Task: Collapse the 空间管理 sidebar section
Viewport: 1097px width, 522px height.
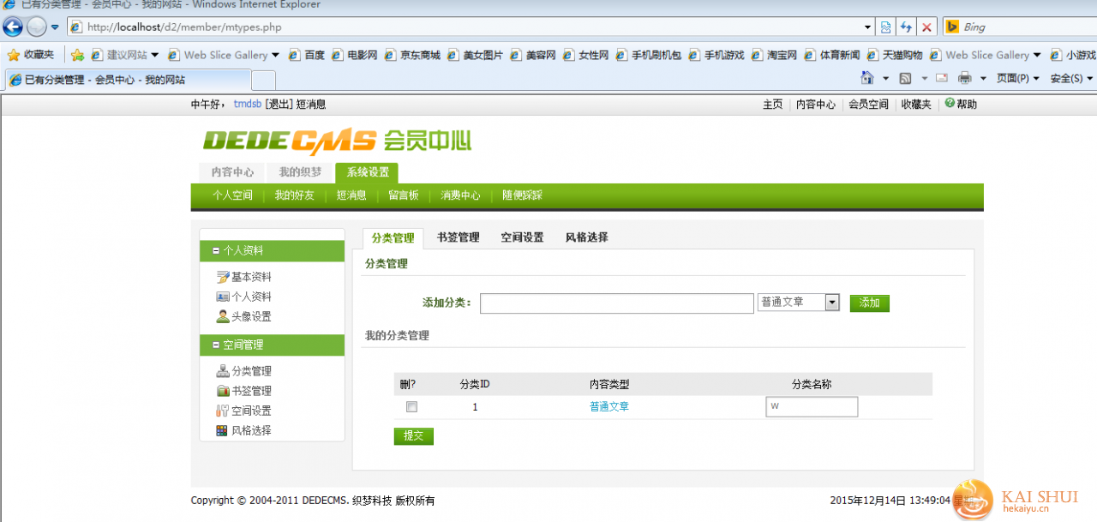Action: 216,345
